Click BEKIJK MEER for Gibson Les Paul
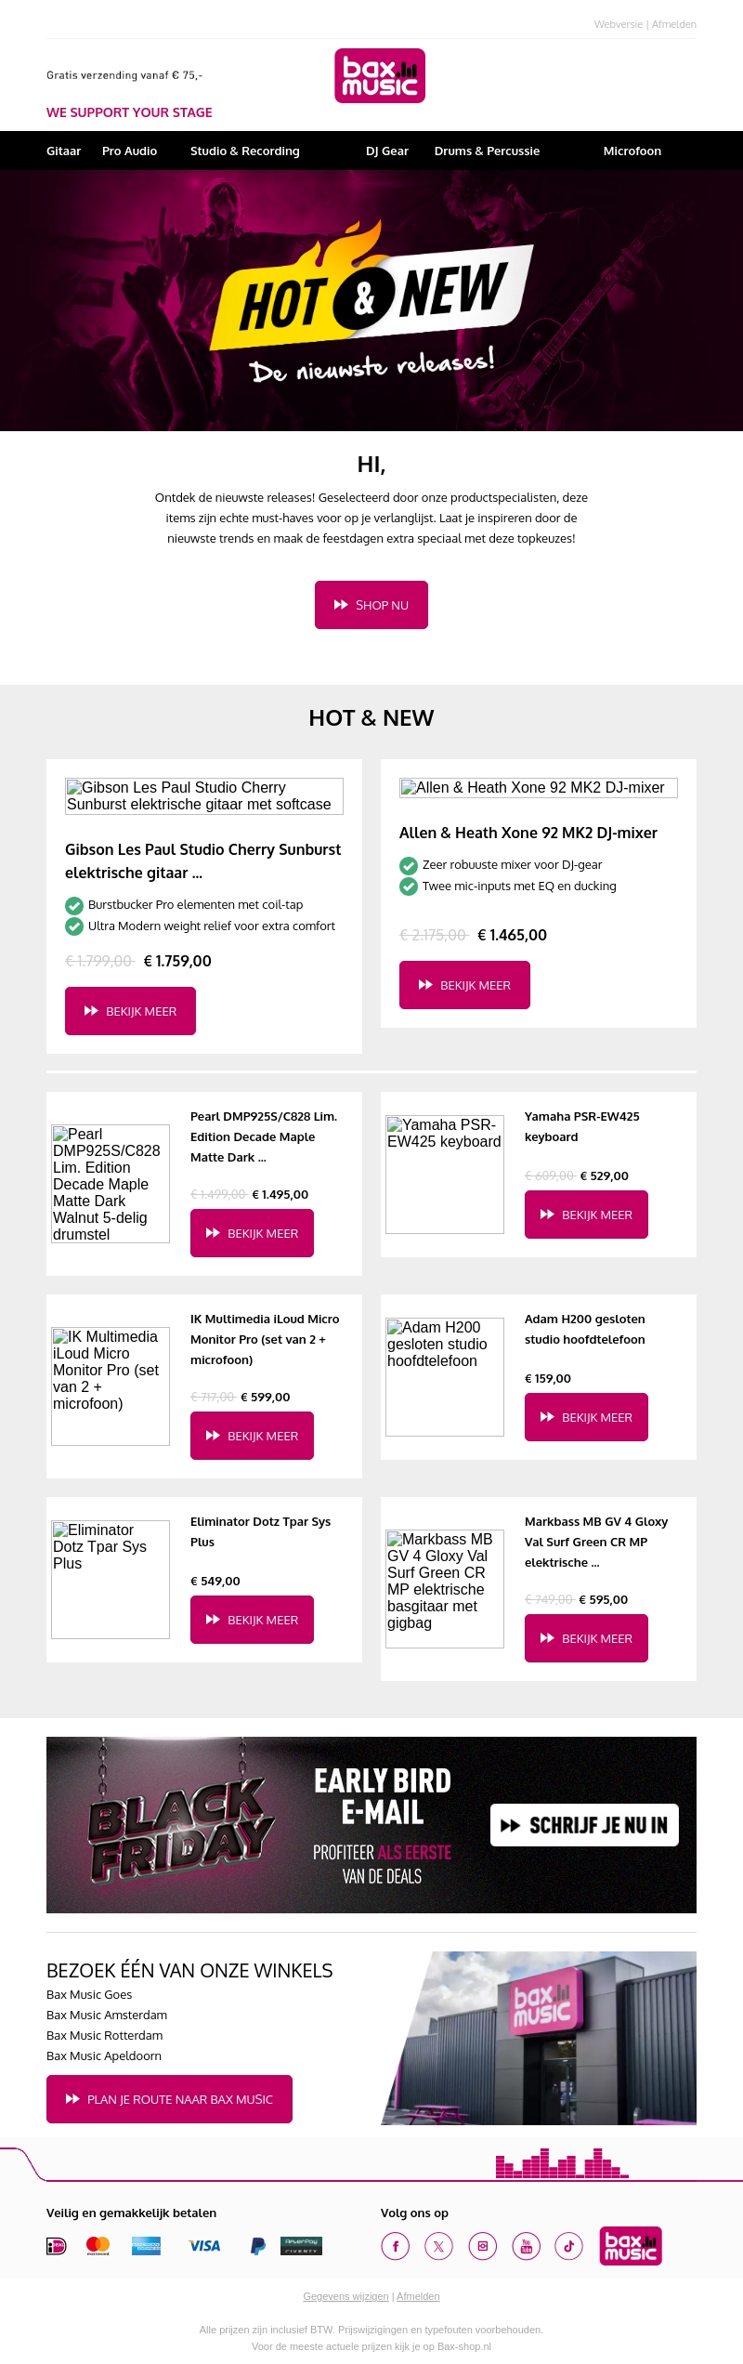Image resolution: width=743 pixels, height=2364 pixels. pyautogui.click(x=130, y=1011)
